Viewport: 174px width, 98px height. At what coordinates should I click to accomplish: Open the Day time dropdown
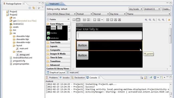point(118,14)
